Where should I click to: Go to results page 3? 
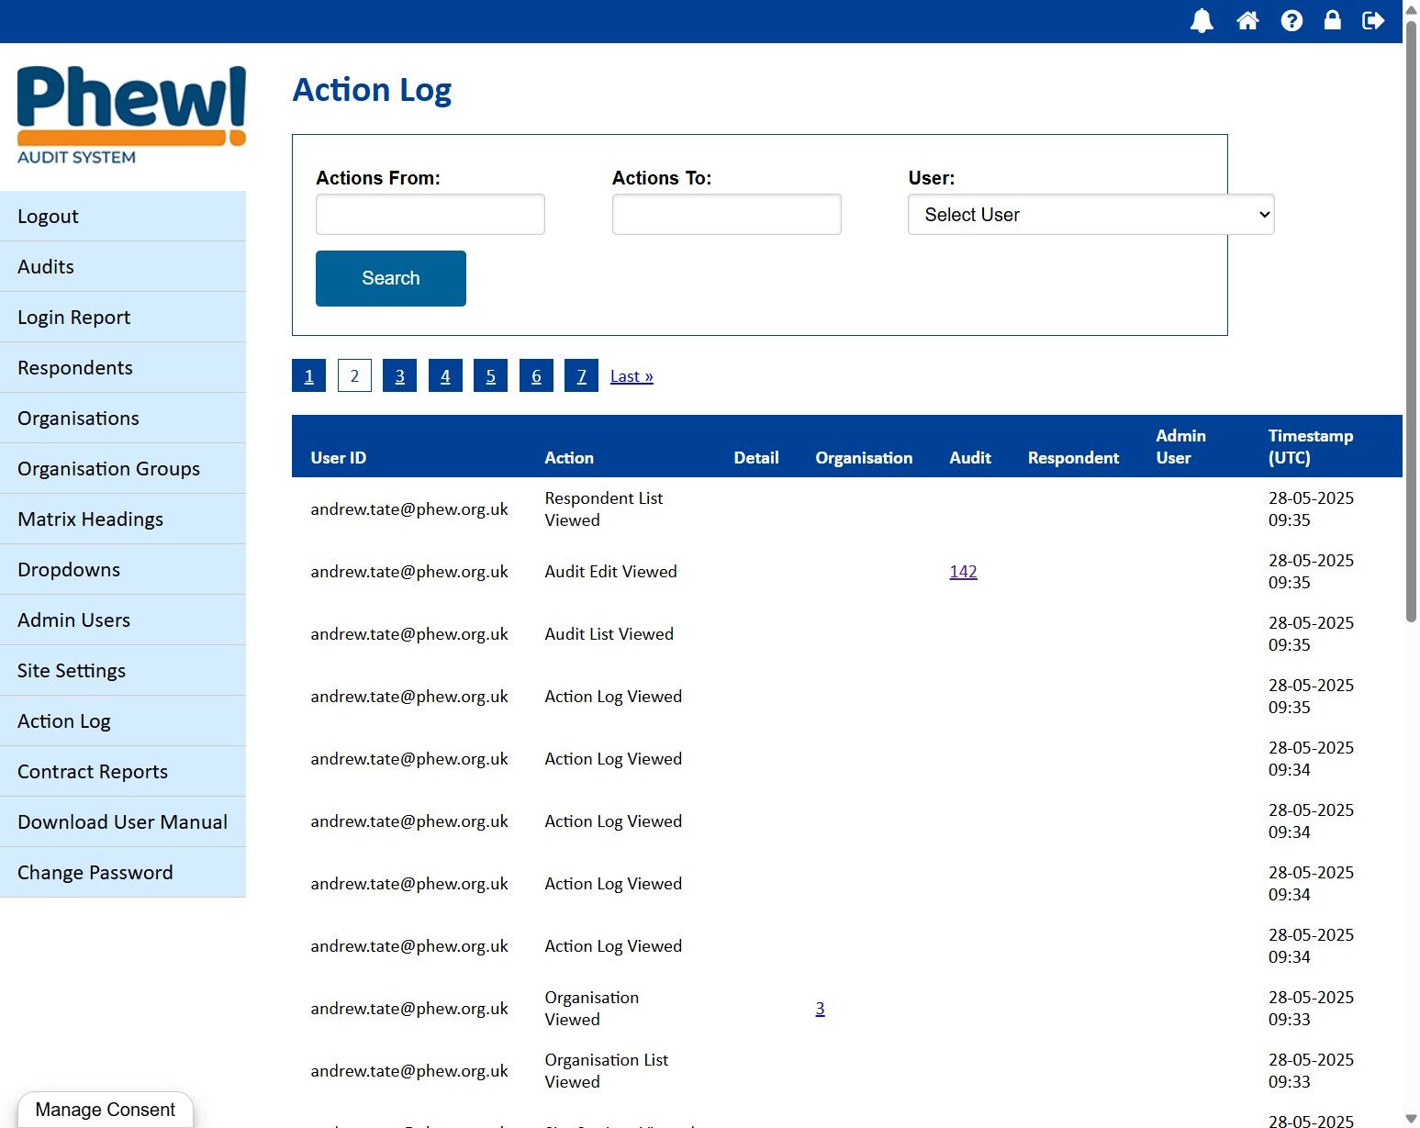(x=400, y=375)
